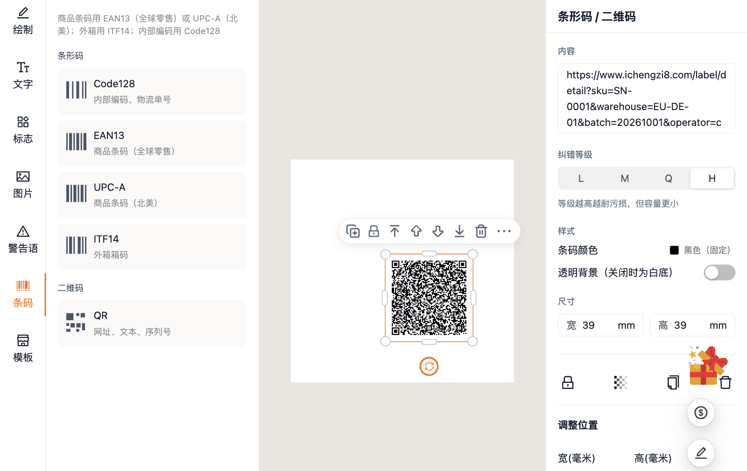Click the opacity checkerboard icon
Screen dimensions: 747x471
coord(620,383)
